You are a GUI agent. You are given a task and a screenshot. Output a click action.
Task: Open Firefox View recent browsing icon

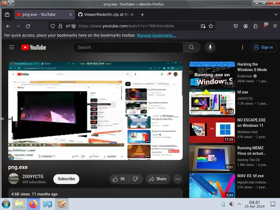(x=7, y=15)
